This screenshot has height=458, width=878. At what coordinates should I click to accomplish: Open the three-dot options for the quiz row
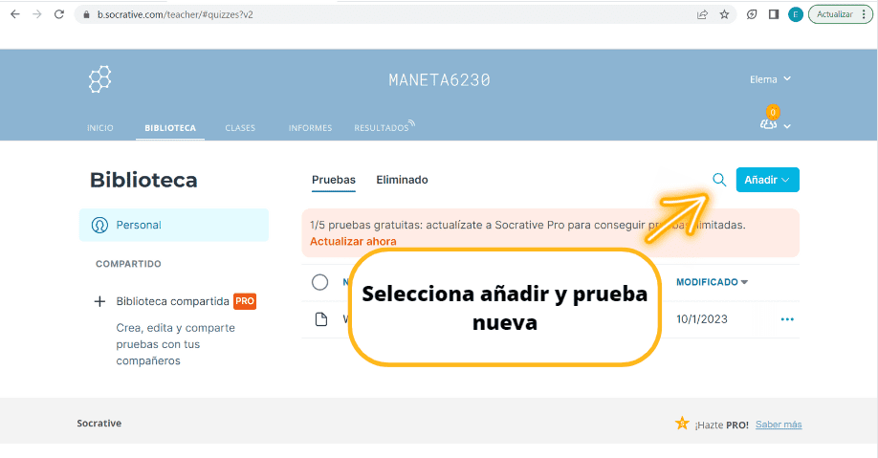coord(787,319)
